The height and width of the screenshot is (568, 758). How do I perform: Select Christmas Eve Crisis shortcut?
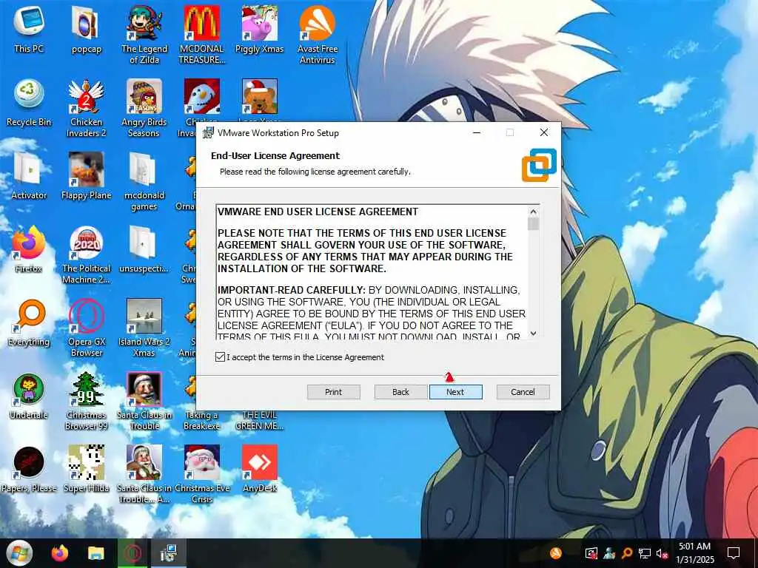click(x=202, y=476)
